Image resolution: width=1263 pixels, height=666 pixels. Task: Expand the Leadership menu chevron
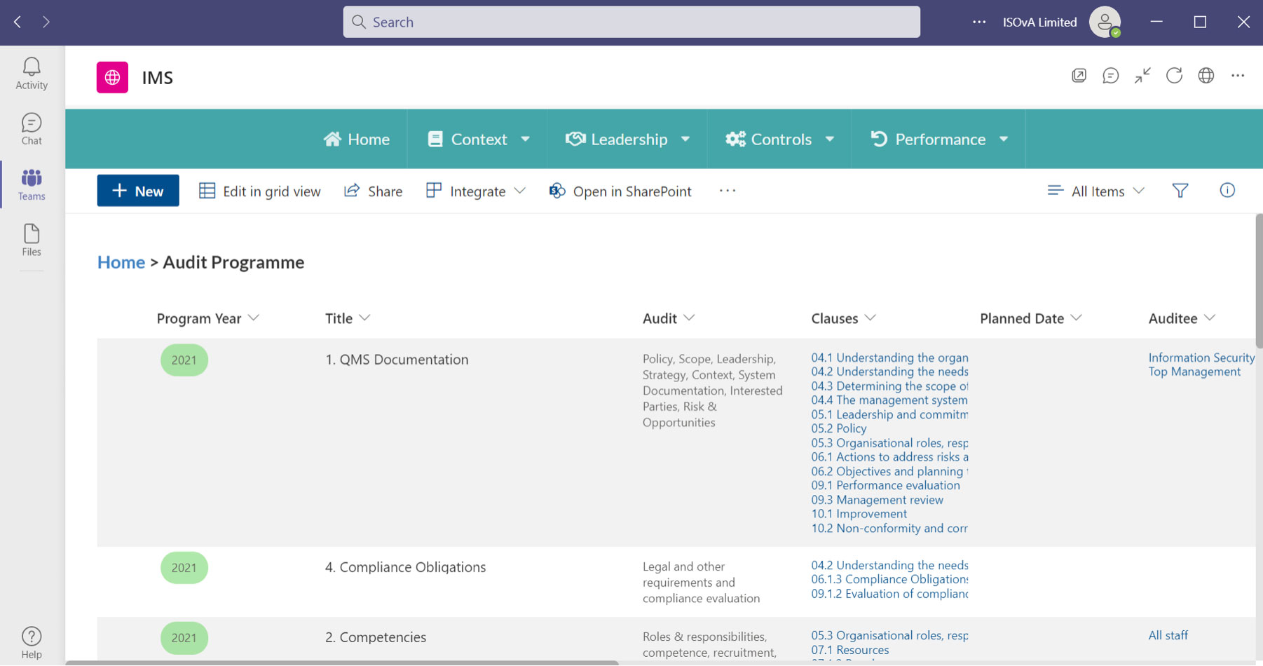(685, 139)
